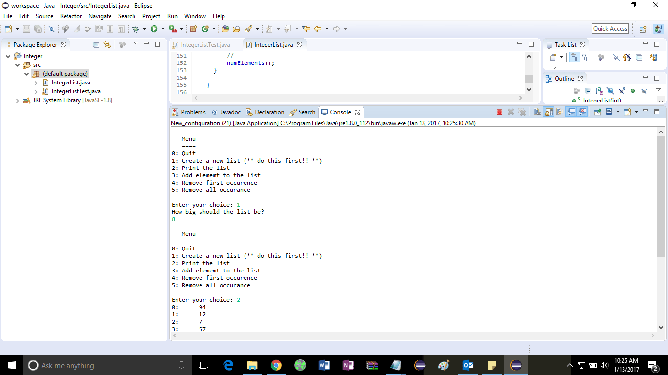Expand JRE System Library node
This screenshot has height=375, width=668.
pyautogui.click(x=18, y=101)
